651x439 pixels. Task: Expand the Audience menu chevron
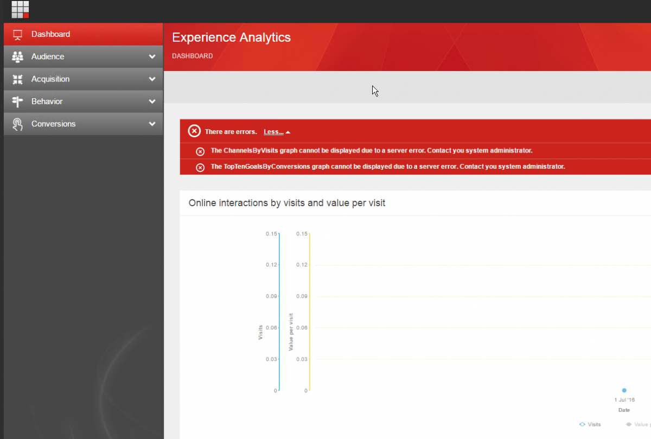pyautogui.click(x=152, y=56)
